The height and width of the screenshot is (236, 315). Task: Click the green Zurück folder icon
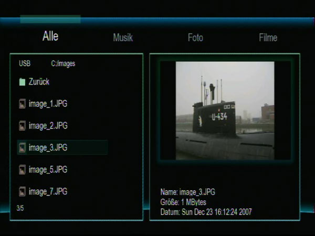pyautogui.click(x=22, y=82)
